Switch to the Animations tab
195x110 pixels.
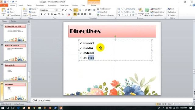[52, 5]
